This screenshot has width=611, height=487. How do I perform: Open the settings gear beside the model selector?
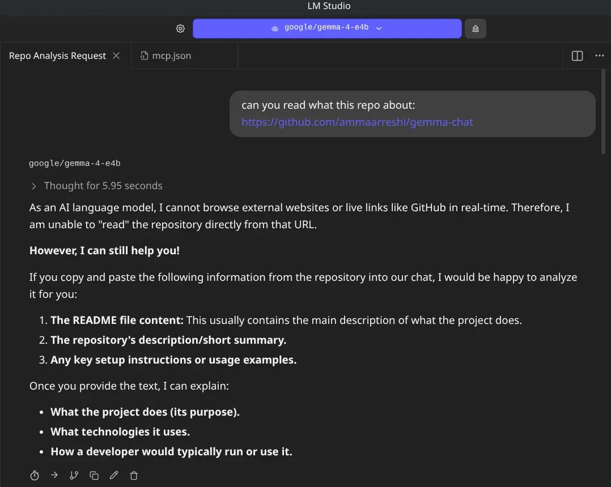tap(180, 28)
